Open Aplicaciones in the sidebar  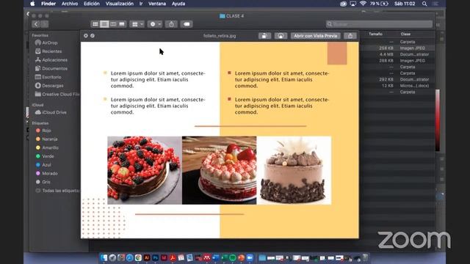click(51, 60)
